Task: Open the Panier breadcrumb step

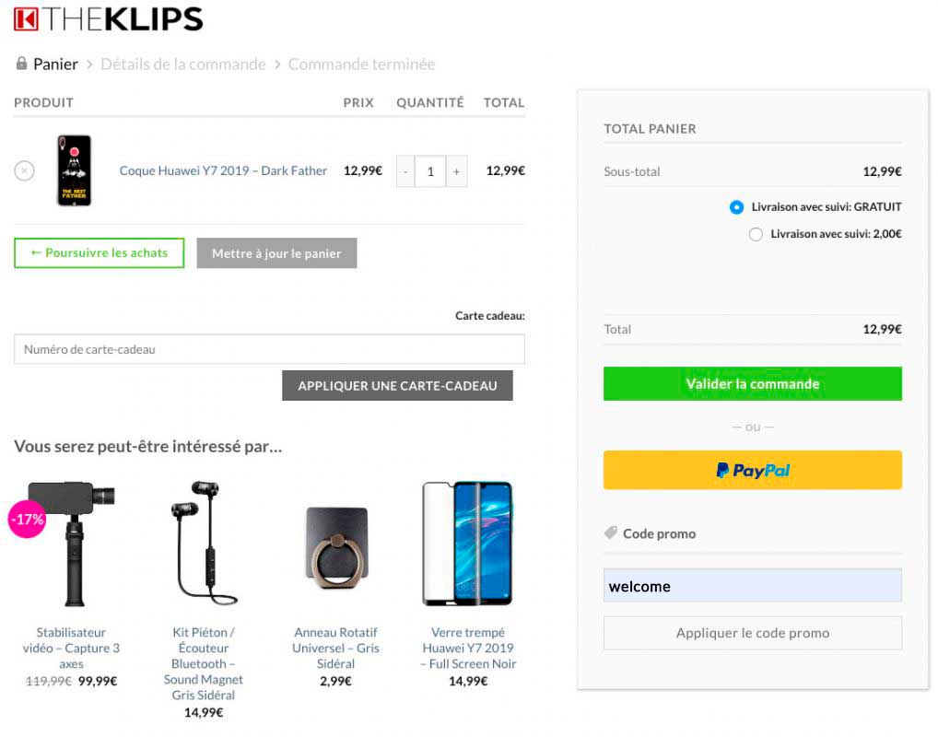Action: point(55,64)
